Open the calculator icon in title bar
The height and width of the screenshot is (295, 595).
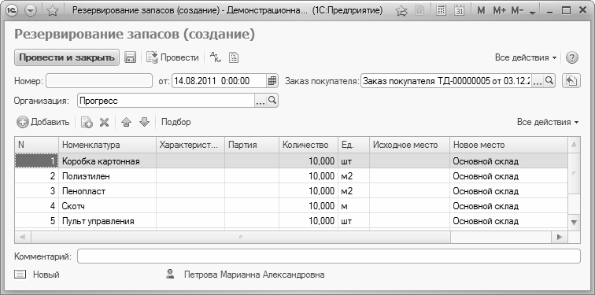point(441,11)
